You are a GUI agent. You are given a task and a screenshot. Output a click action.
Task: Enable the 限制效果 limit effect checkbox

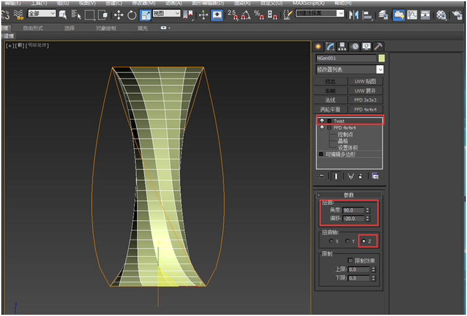(x=350, y=260)
